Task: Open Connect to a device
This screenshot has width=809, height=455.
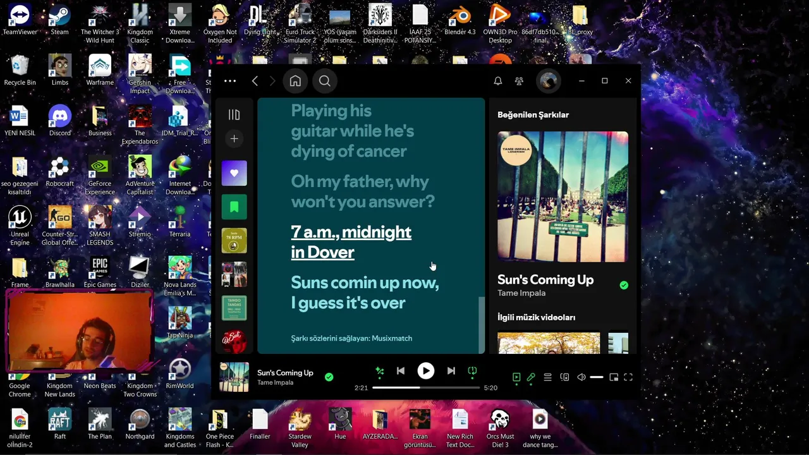Action: pyautogui.click(x=564, y=377)
